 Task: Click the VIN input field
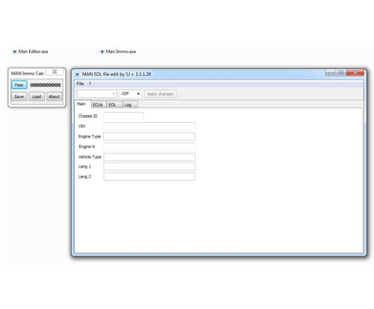(x=149, y=126)
